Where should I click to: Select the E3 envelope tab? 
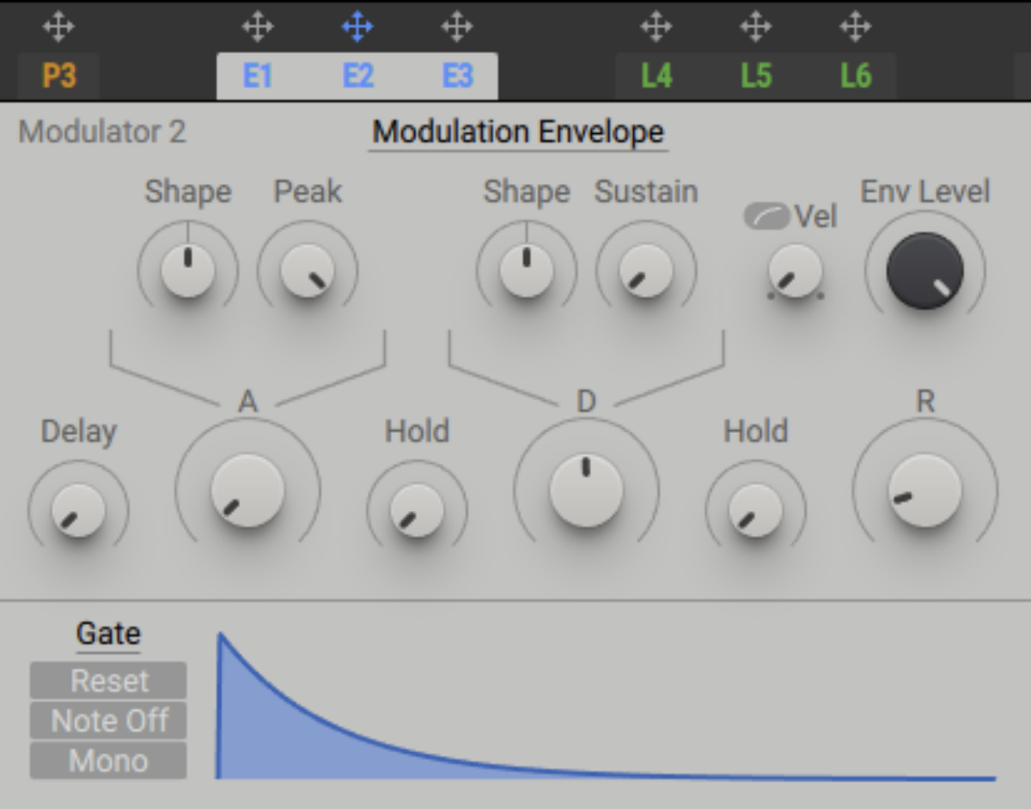[457, 76]
